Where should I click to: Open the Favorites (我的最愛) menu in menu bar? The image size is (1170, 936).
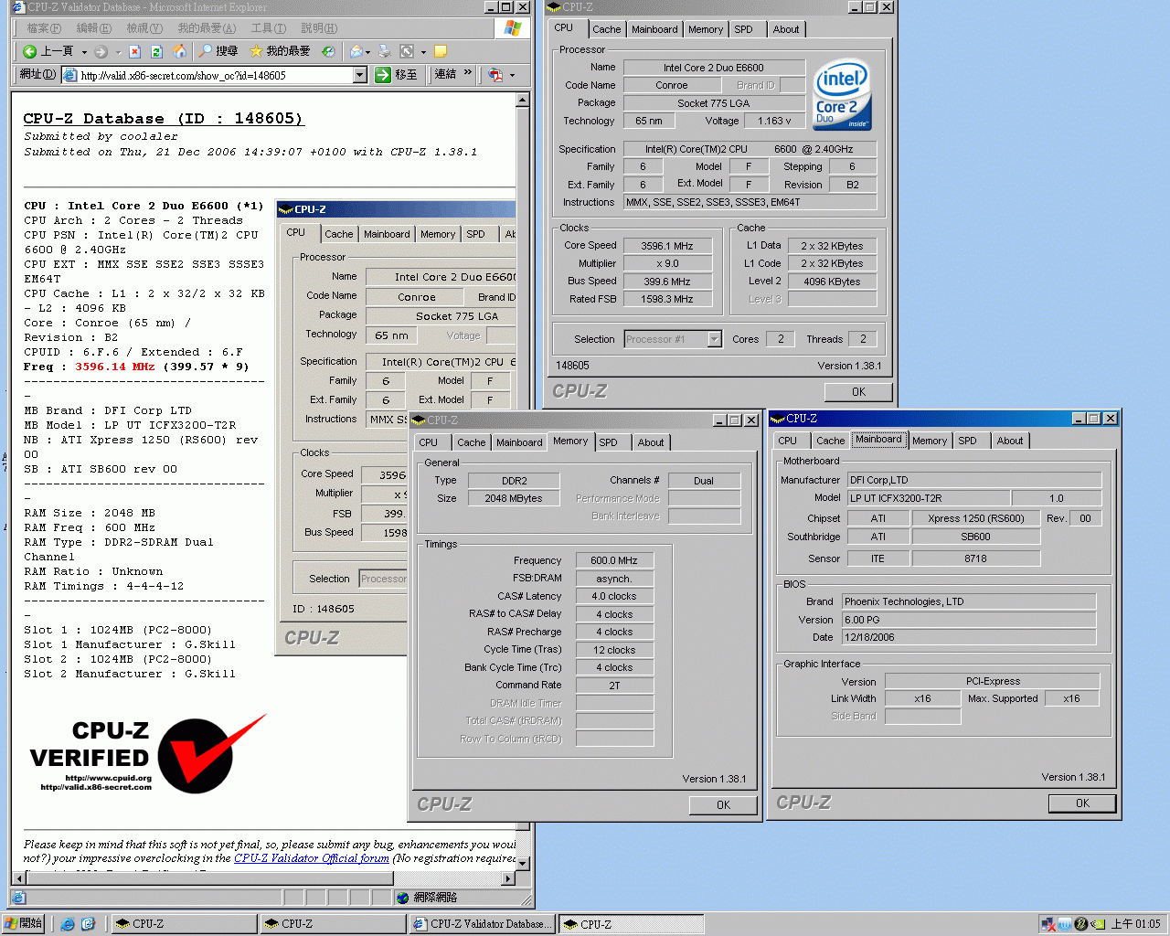(x=207, y=28)
